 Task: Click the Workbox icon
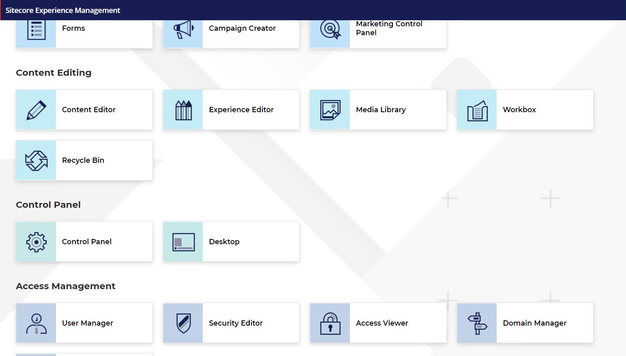[477, 110]
